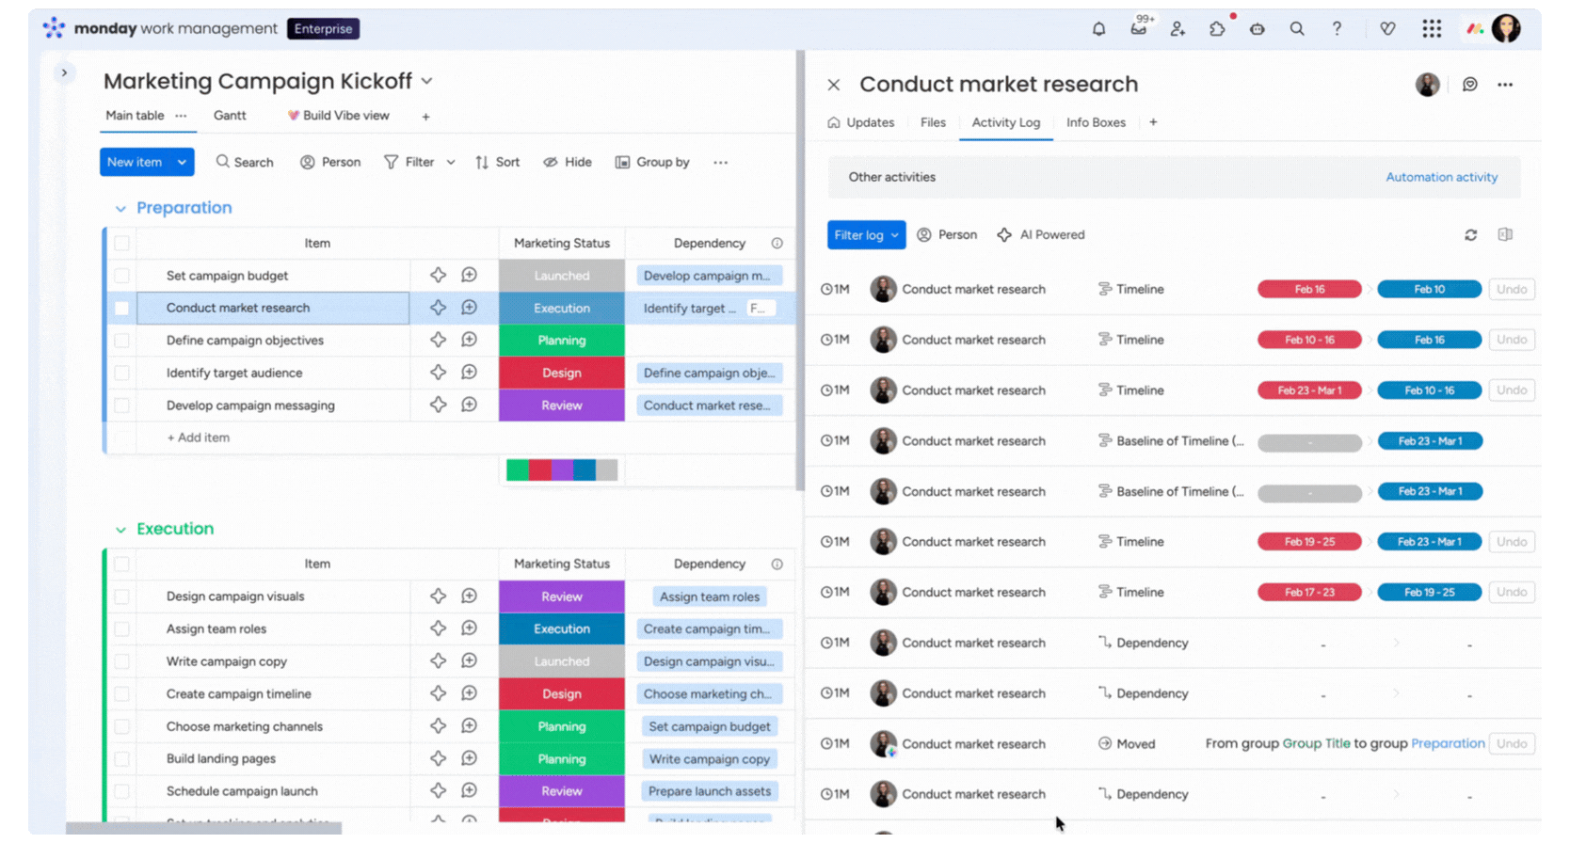Open the Automation activity link
This screenshot has width=1570, height=843.
click(1441, 177)
